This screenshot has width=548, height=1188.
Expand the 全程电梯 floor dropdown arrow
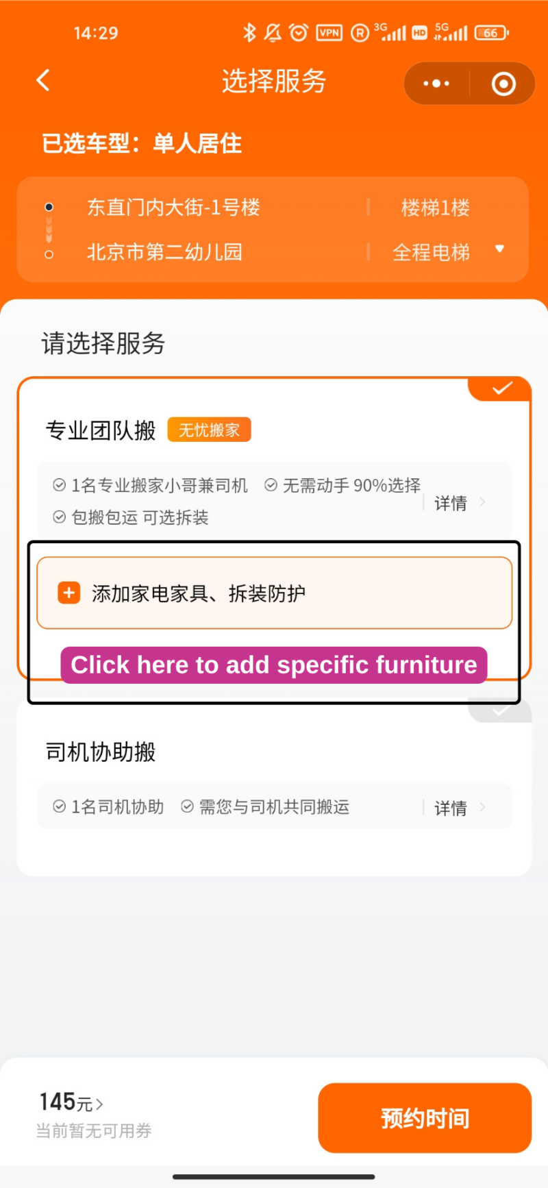click(x=499, y=249)
